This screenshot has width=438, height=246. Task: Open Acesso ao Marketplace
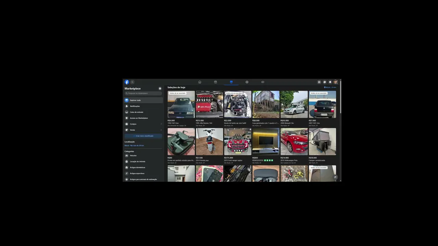pos(143,118)
